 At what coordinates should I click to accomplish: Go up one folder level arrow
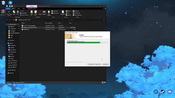pyautogui.click(x=14, y=20)
